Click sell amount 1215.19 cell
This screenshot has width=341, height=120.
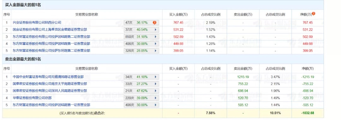click(243, 77)
